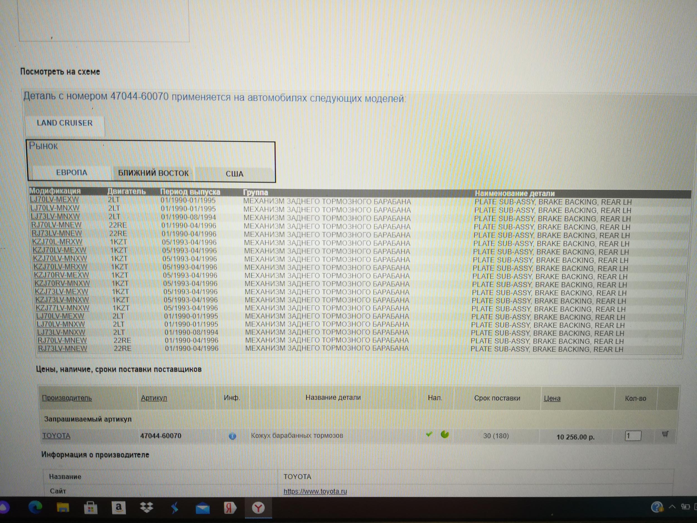Click the green pie-chart stock icon
Screen dimensions: 697x523
(445, 434)
